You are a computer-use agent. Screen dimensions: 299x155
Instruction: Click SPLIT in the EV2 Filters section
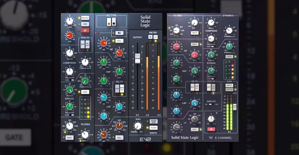[70, 137]
